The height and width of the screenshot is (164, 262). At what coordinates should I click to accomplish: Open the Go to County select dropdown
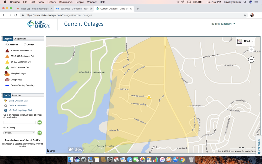pos(19,133)
